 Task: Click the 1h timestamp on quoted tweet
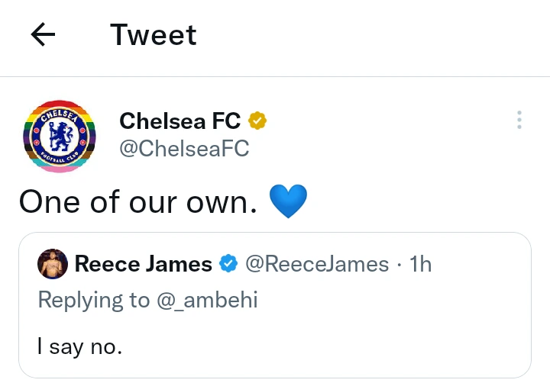(x=421, y=264)
